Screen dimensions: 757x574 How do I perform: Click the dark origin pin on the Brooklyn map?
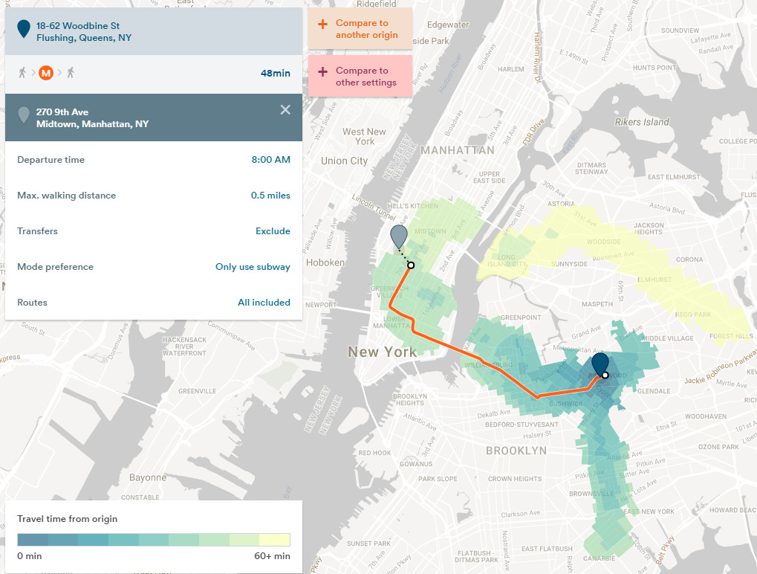(600, 364)
